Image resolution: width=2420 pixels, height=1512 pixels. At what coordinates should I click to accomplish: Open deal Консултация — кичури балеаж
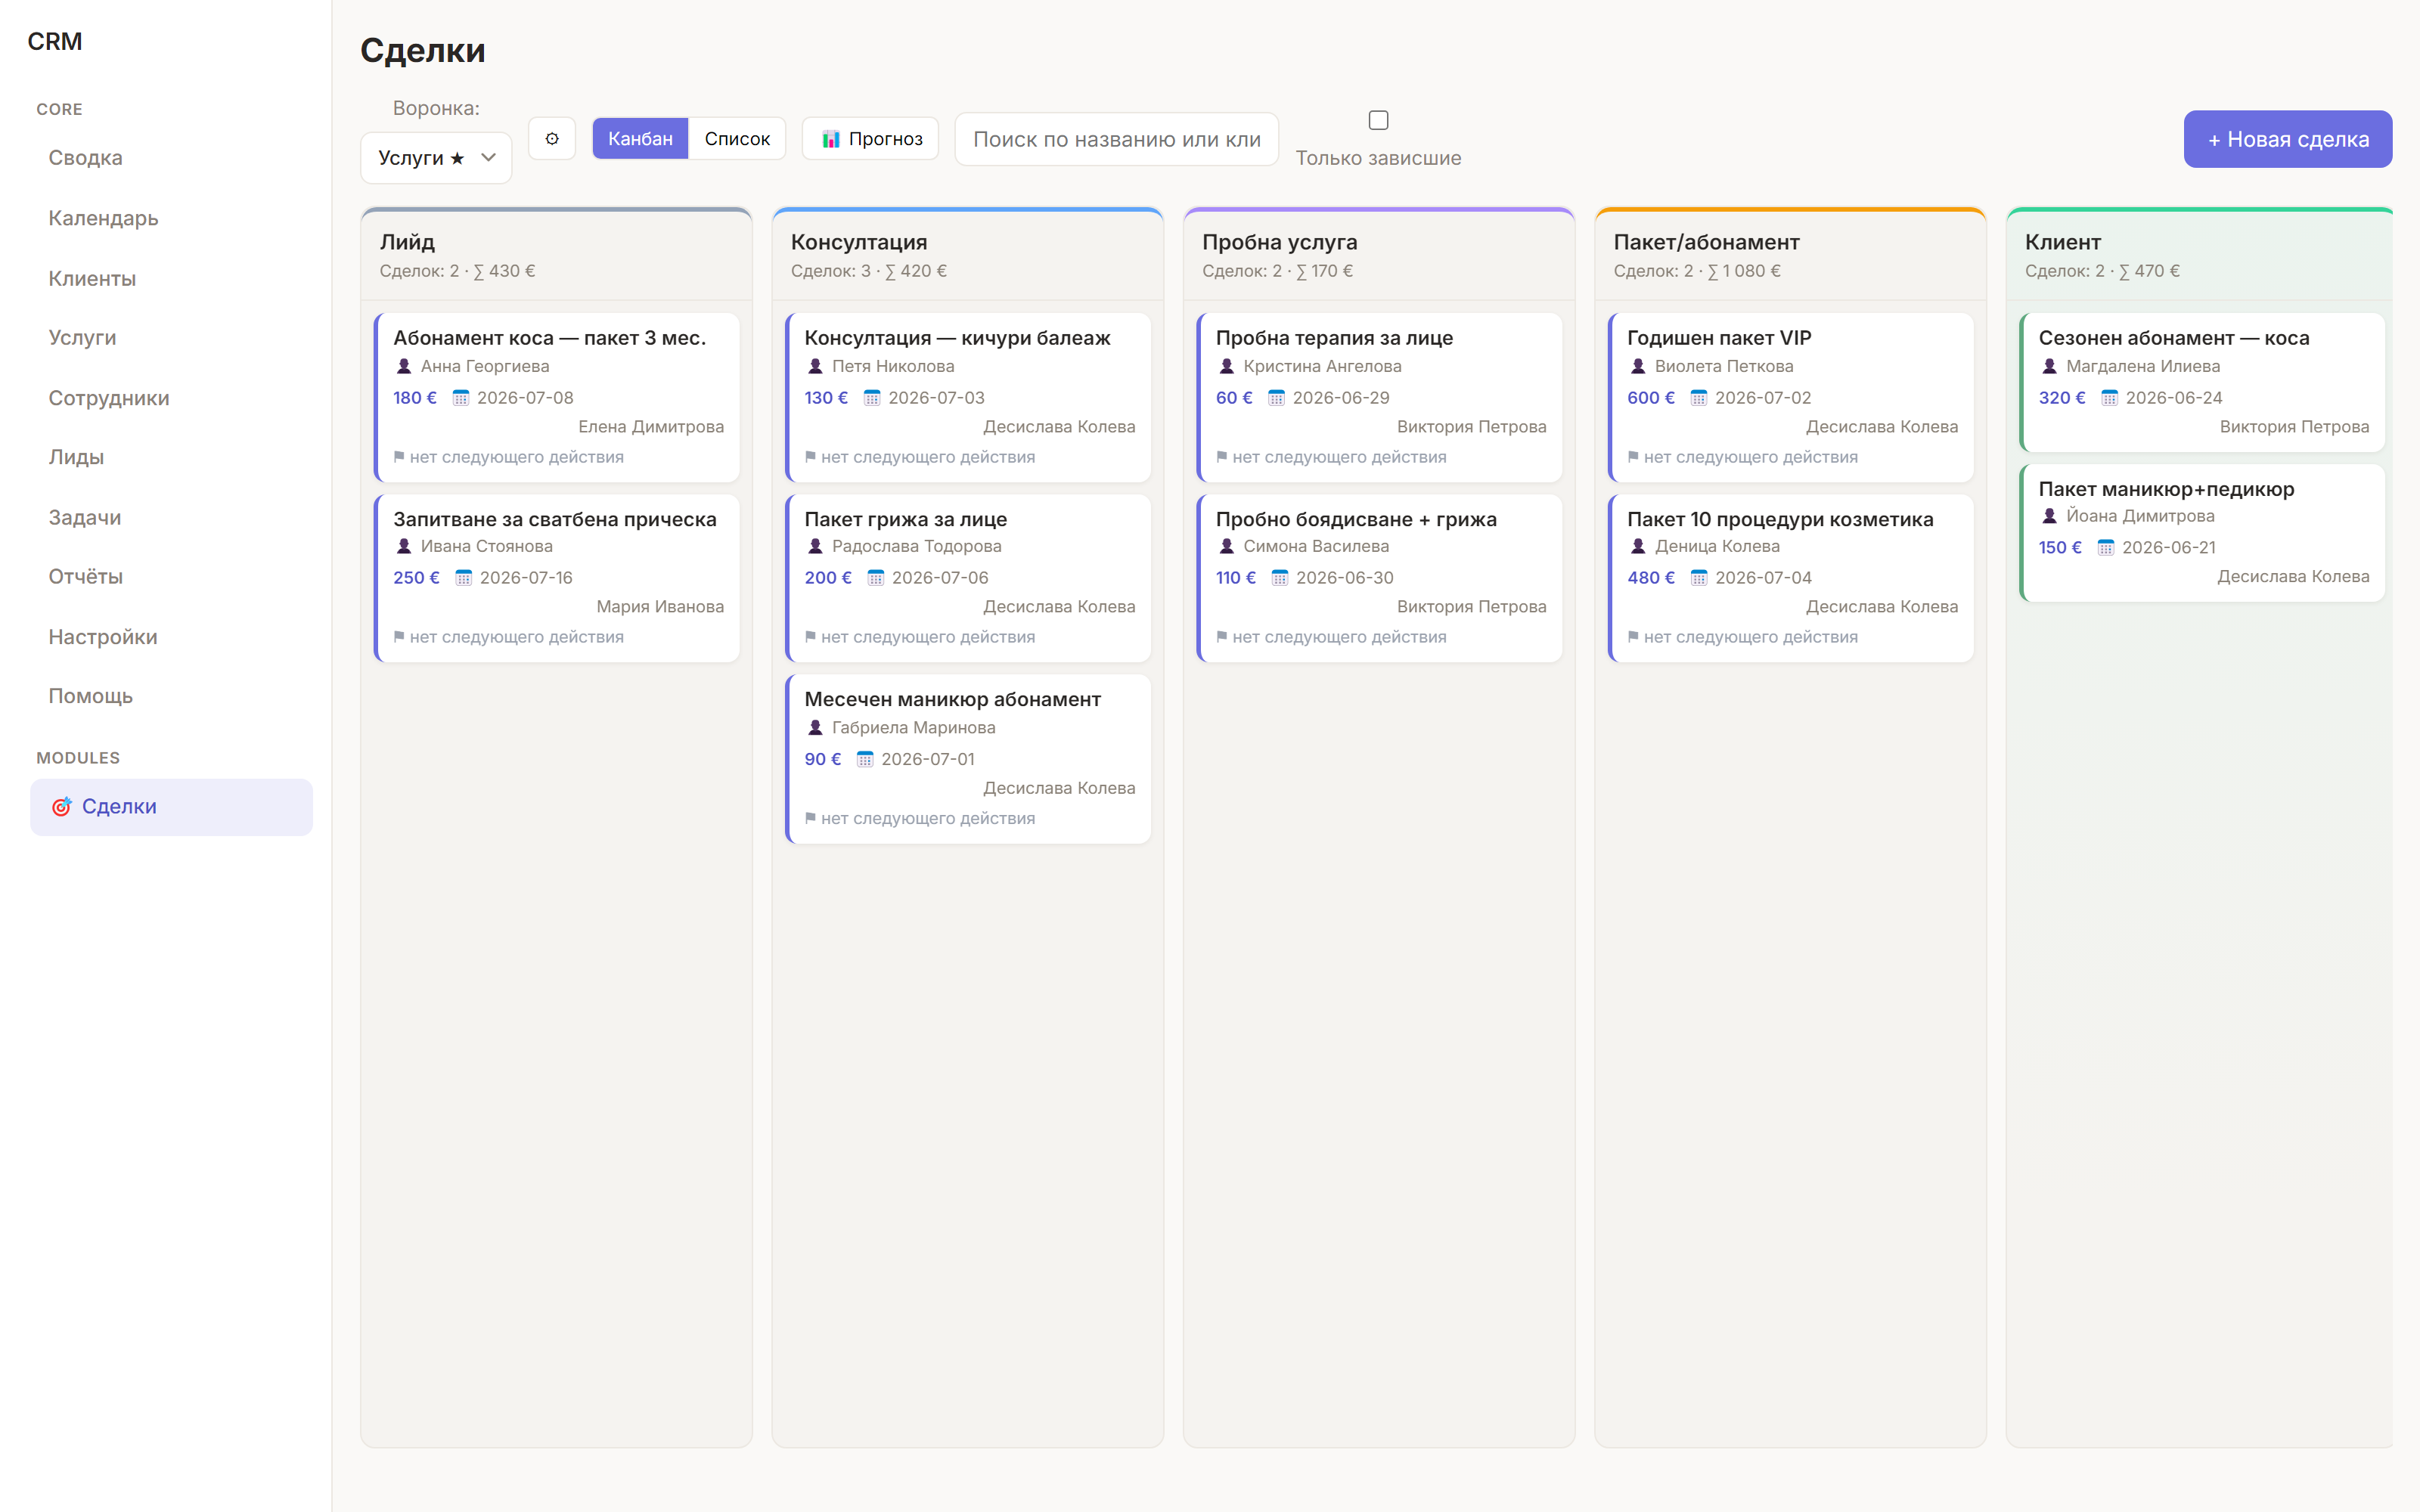pyautogui.click(x=968, y=398)
